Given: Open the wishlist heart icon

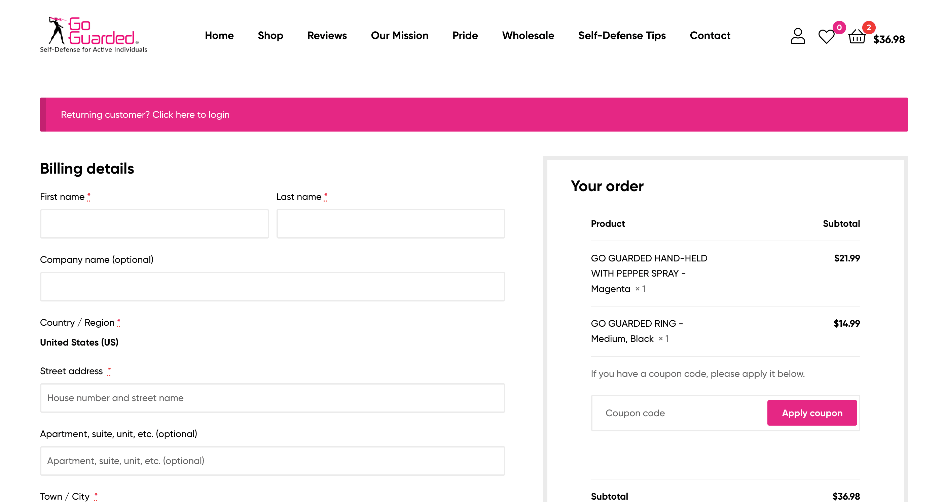Looking at the screenshot, I should coord(826,37).
